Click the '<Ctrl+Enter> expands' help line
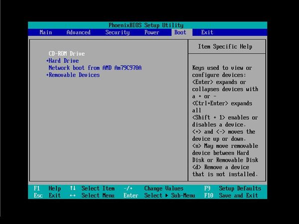The height and width of the screenshot is (224, 299). tap(222, 104)
